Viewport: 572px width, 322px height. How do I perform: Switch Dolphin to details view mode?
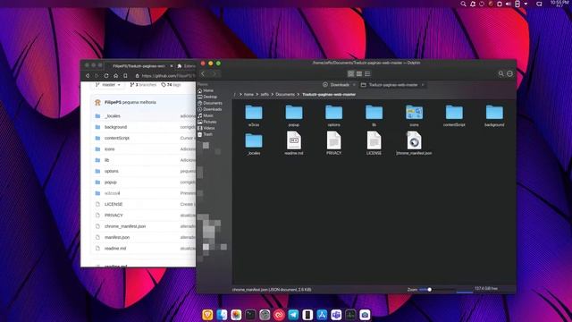(367, 73)
